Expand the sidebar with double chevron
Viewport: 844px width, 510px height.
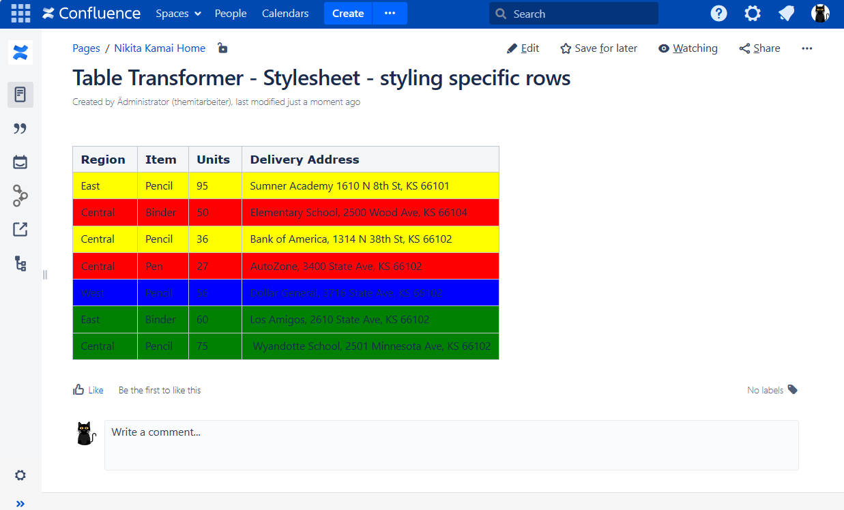click(20, 504)
